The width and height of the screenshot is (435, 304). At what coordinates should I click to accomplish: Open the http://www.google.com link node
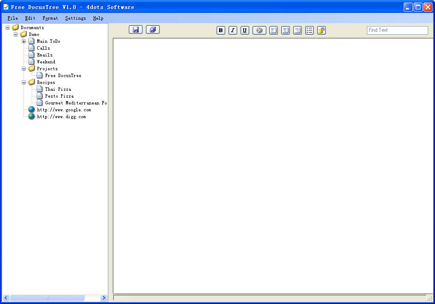tap(64, 110)
